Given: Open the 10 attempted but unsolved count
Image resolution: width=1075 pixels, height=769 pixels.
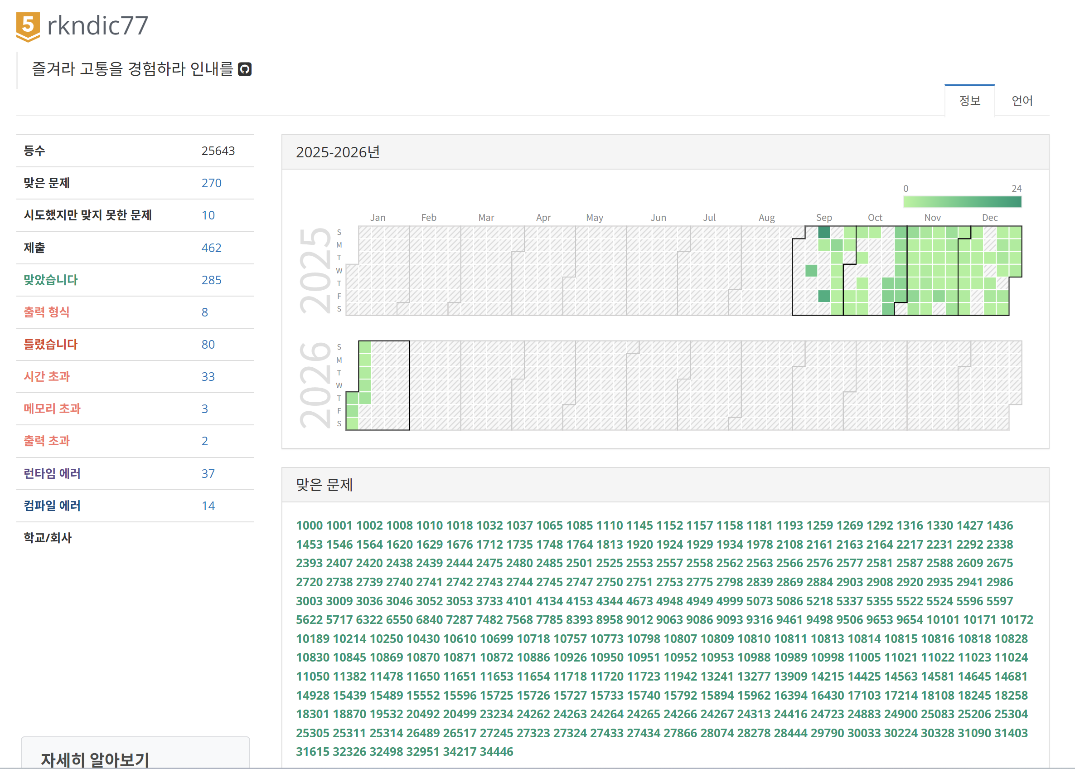Looking at the screenshot, I should click(x=208, y=215).
